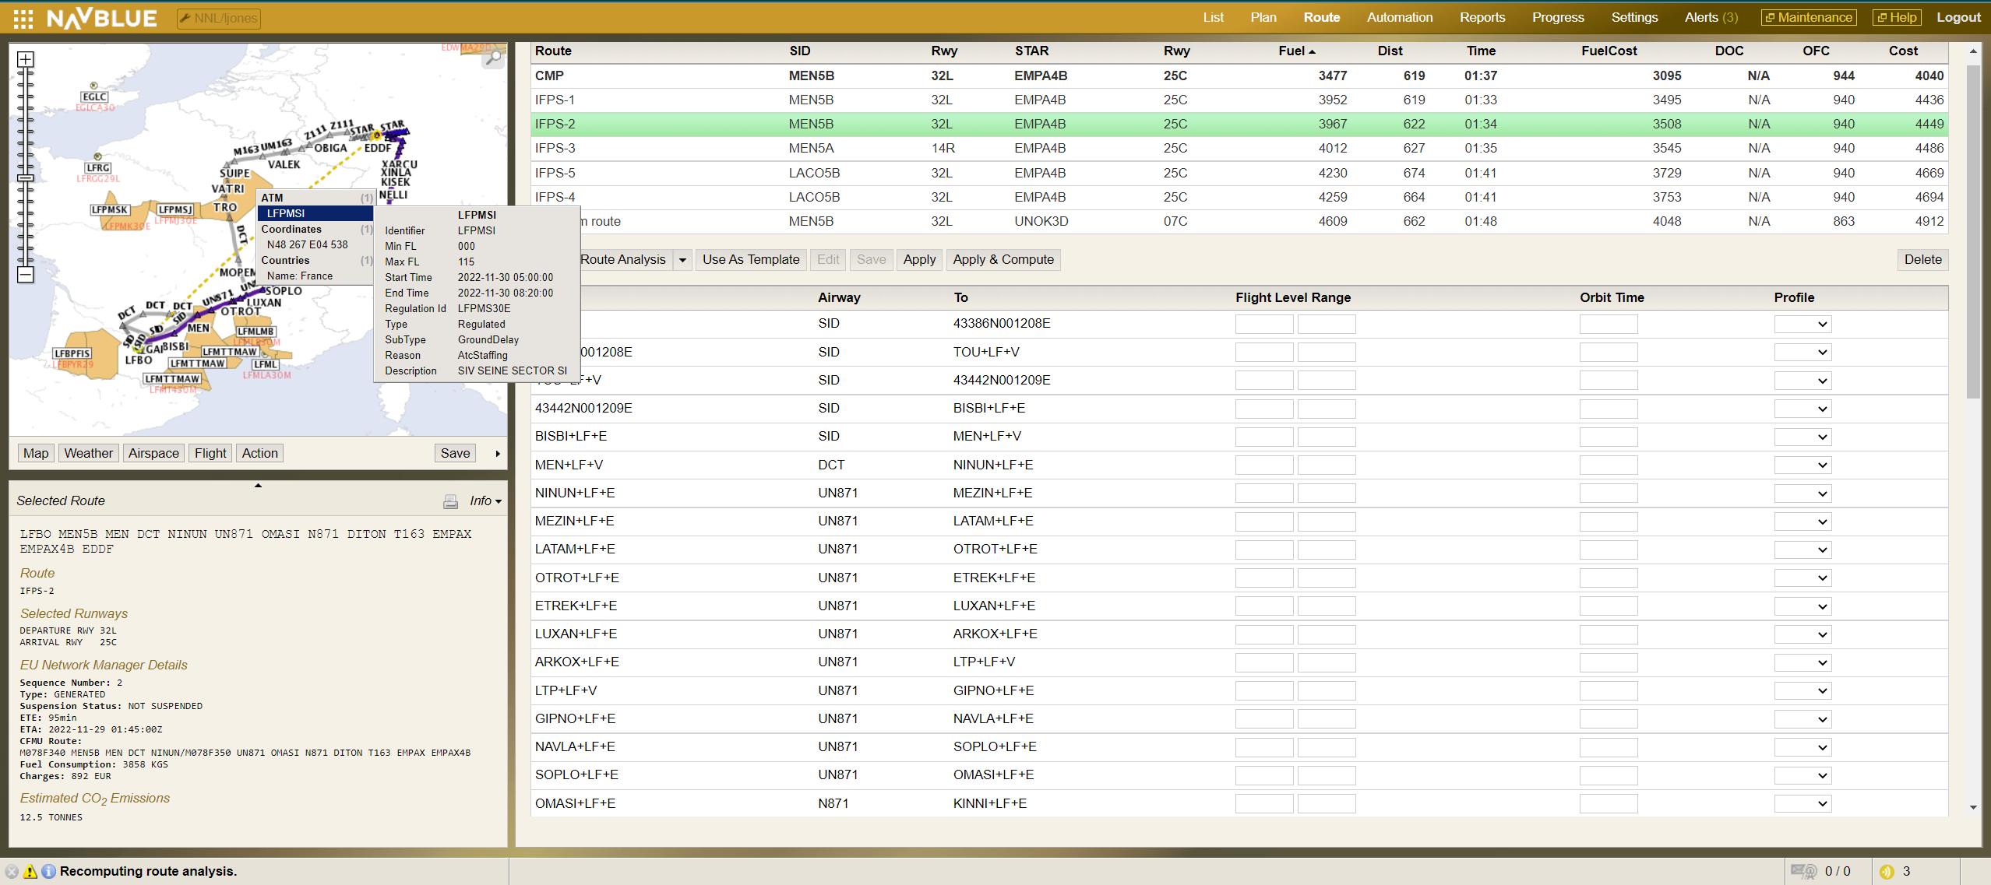Open Profile dropdown for KINNI+LF+E row

point(1802,803)
